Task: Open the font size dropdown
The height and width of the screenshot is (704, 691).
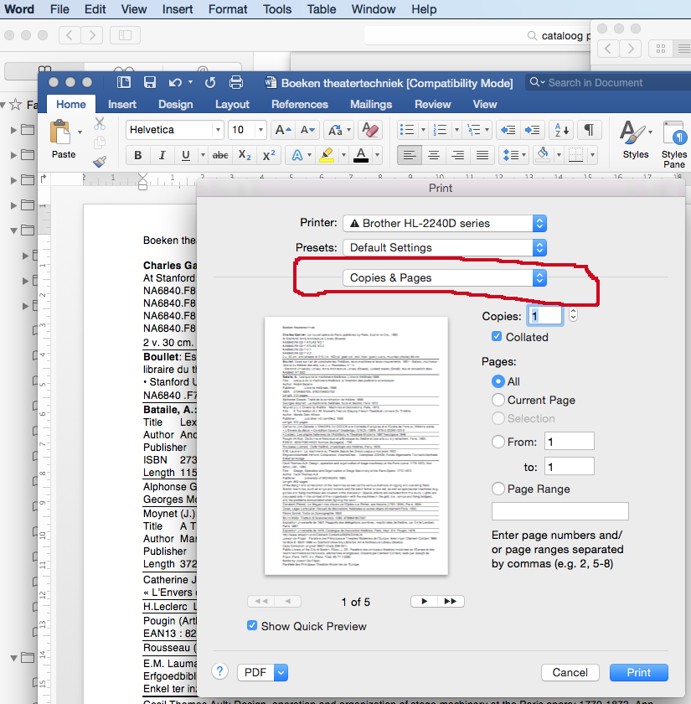Action: (260, 130)
